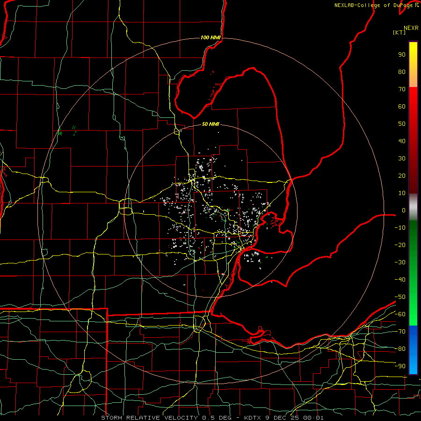Select the positive "30" legend value
The height and width of the screenshot is (421, 421).
402,159
